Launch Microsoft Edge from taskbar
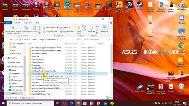Screen dimensions: 189x106 (71, 103)
